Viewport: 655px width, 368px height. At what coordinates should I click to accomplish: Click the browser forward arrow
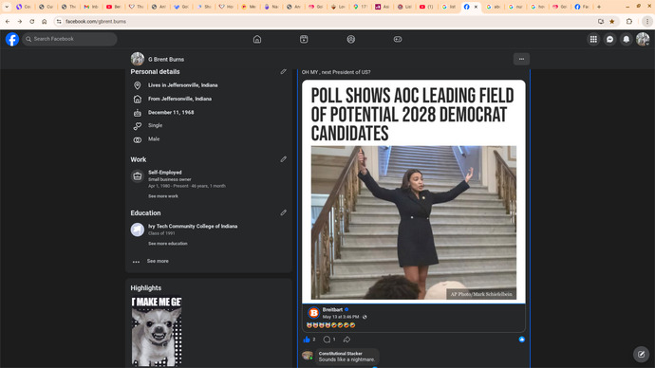(x=20, y=21)
